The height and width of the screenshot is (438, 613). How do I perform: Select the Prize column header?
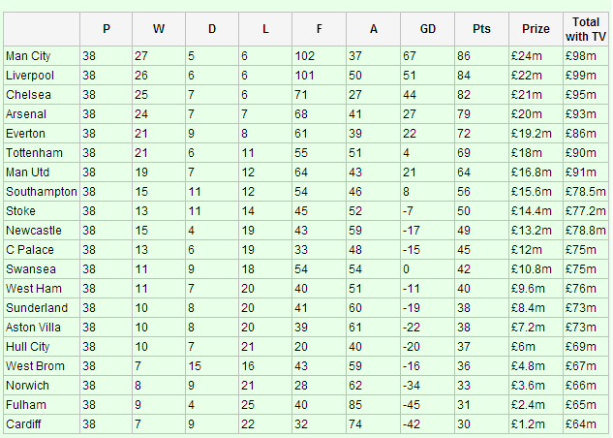(536, 29)
